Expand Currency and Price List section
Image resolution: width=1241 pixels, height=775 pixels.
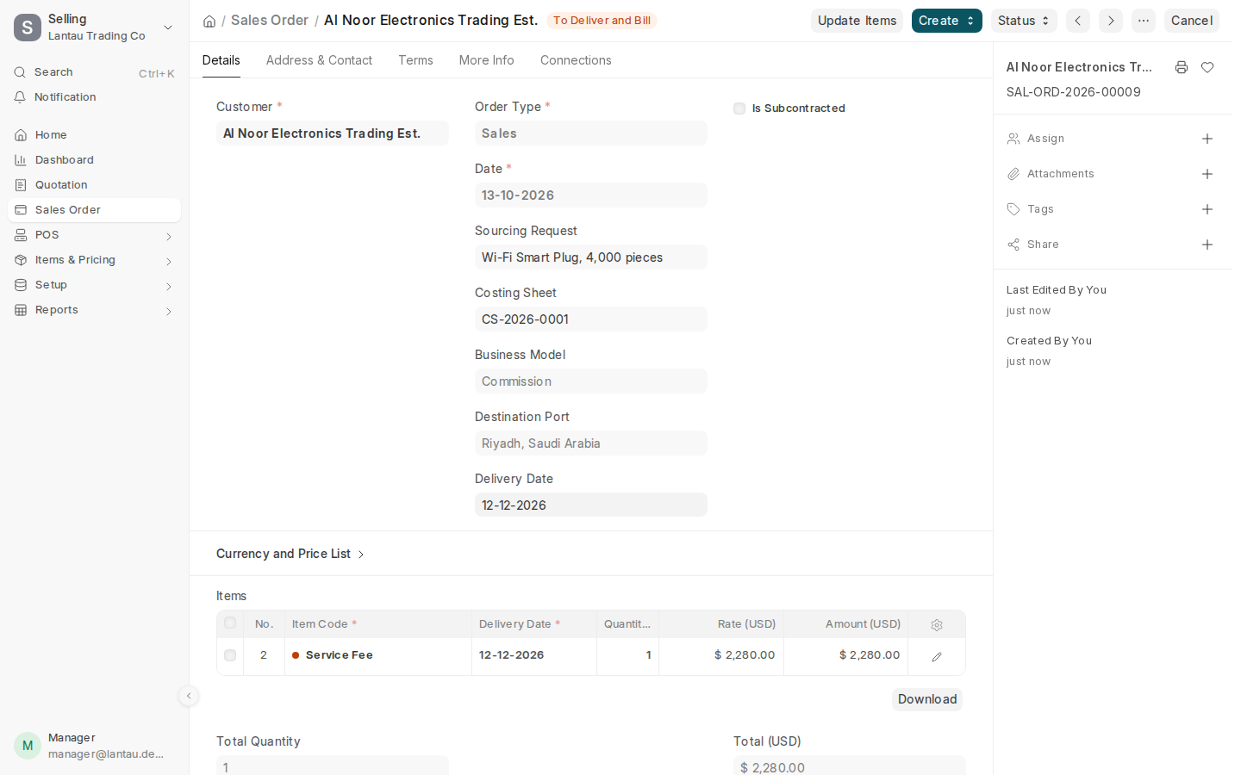[x=290, y=554]
